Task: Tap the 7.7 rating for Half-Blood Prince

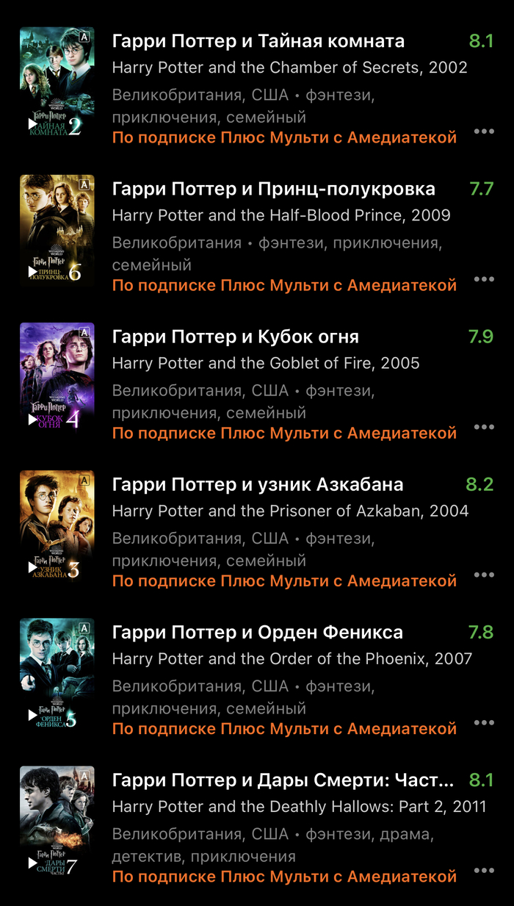Action: coord(481,189)
